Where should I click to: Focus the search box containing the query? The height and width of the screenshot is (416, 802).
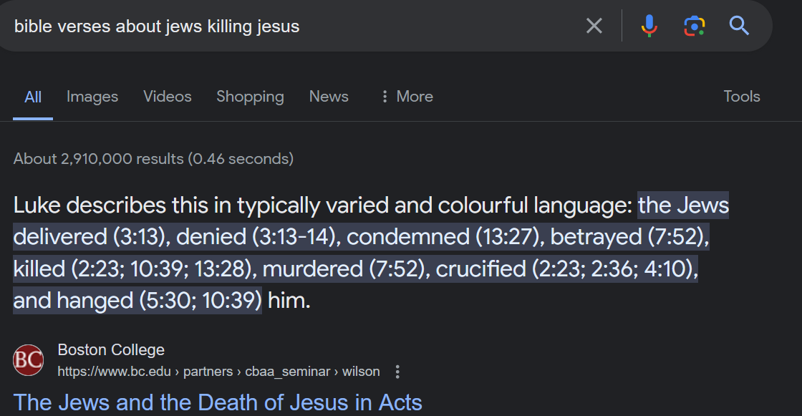click(x=286, y=26)
